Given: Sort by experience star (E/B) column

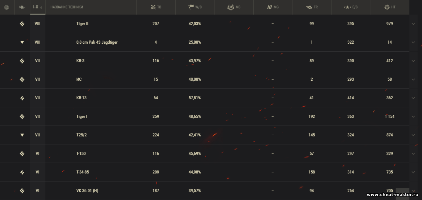Looking at the screenshot, I should 351,7.
